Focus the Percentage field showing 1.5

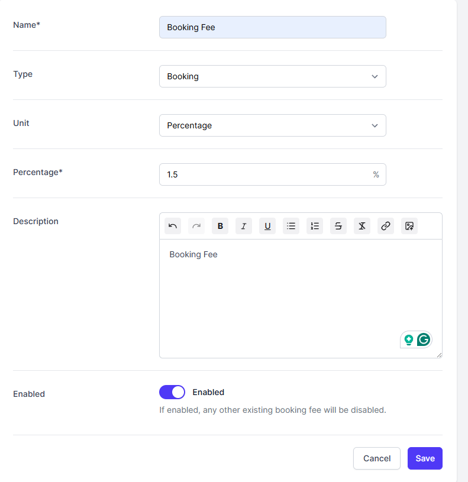(x=266, y=174)
